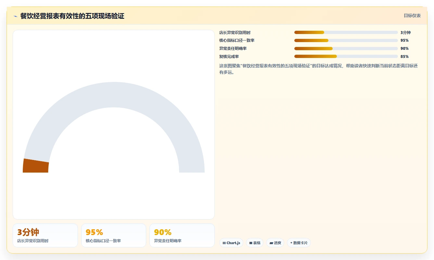Click the 90% value beside the progress bar
Screen dimensions: 434x260
pos(404,49)
